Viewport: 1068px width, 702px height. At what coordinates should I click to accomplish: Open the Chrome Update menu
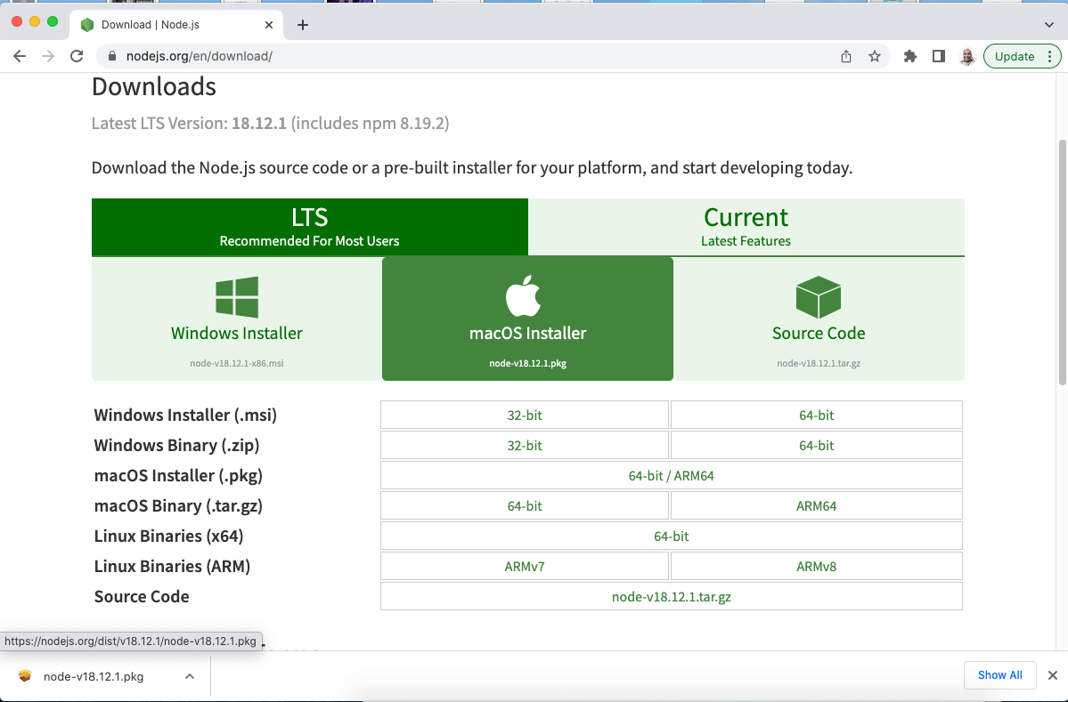1022,56
